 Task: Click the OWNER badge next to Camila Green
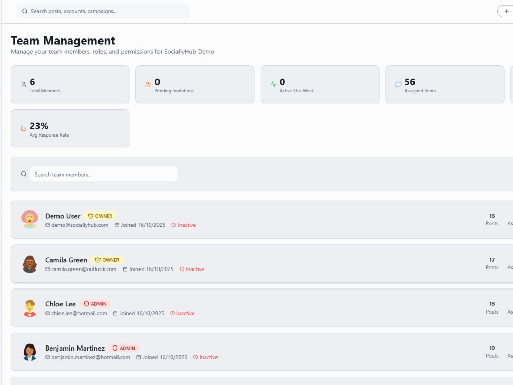[x=107, y=260]
